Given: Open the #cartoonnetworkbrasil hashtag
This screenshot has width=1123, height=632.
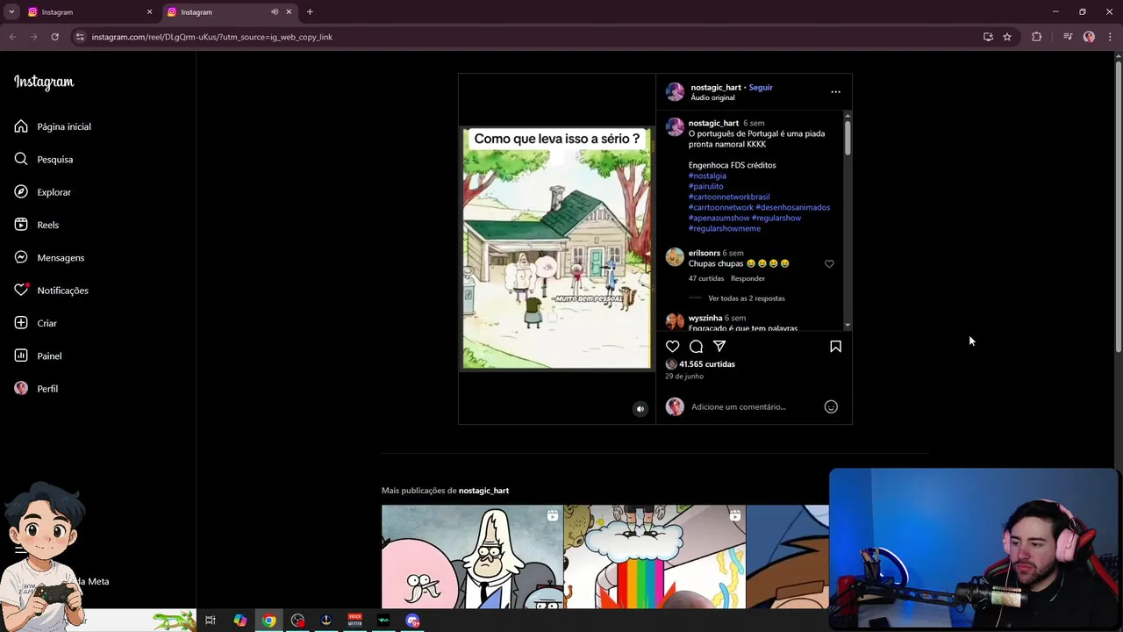Looking at the screenshot, I should [x=729, y=197].
